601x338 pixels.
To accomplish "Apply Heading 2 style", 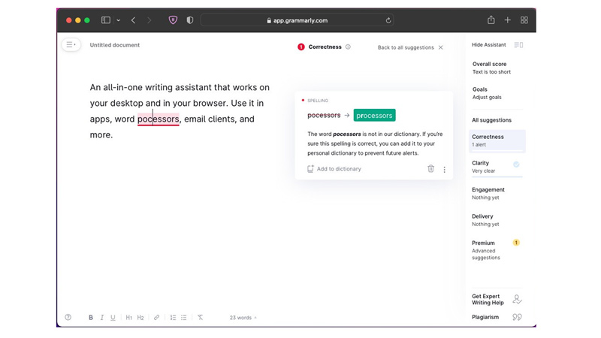I will click(x=140, y=317).
